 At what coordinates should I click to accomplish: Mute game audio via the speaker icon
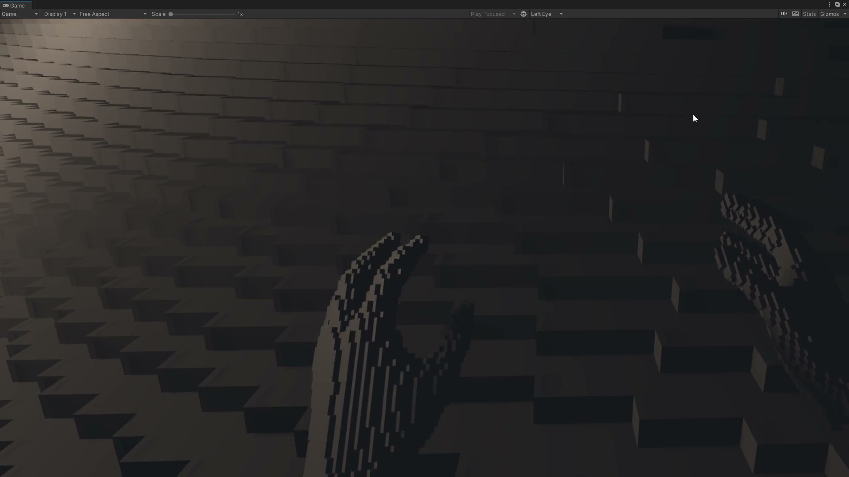pyautogui.click(x=783, y=14)
